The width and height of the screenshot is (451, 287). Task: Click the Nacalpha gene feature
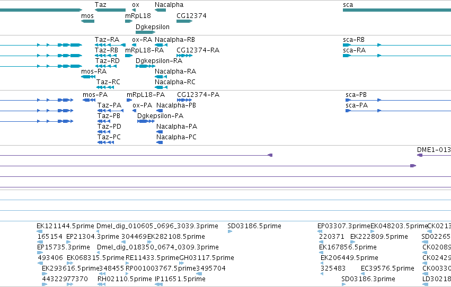[160, 10]
